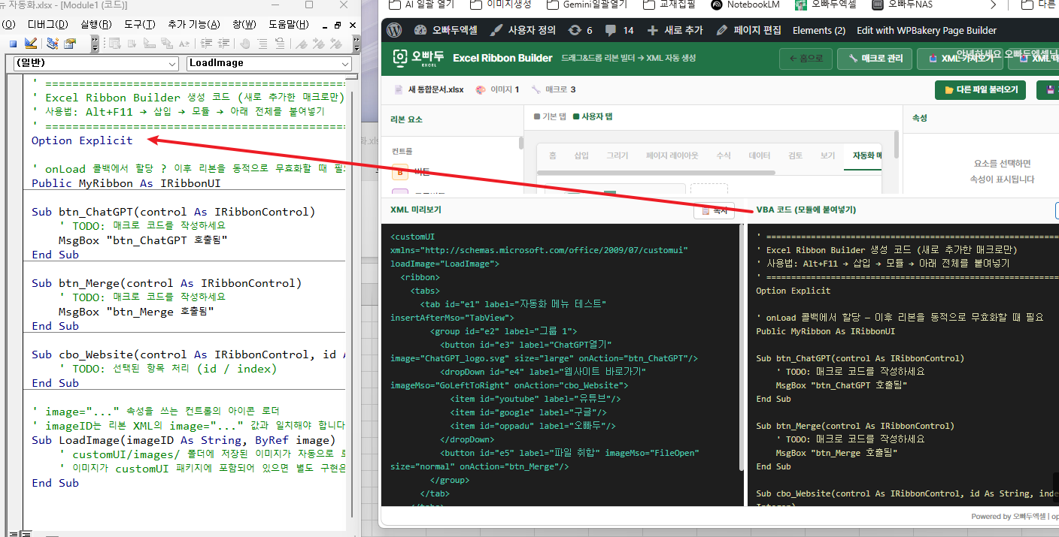This screenshot has width=1059, height=537.
Task: Click Elements (2) in the admin bar
Action: (x=818, y=30)
